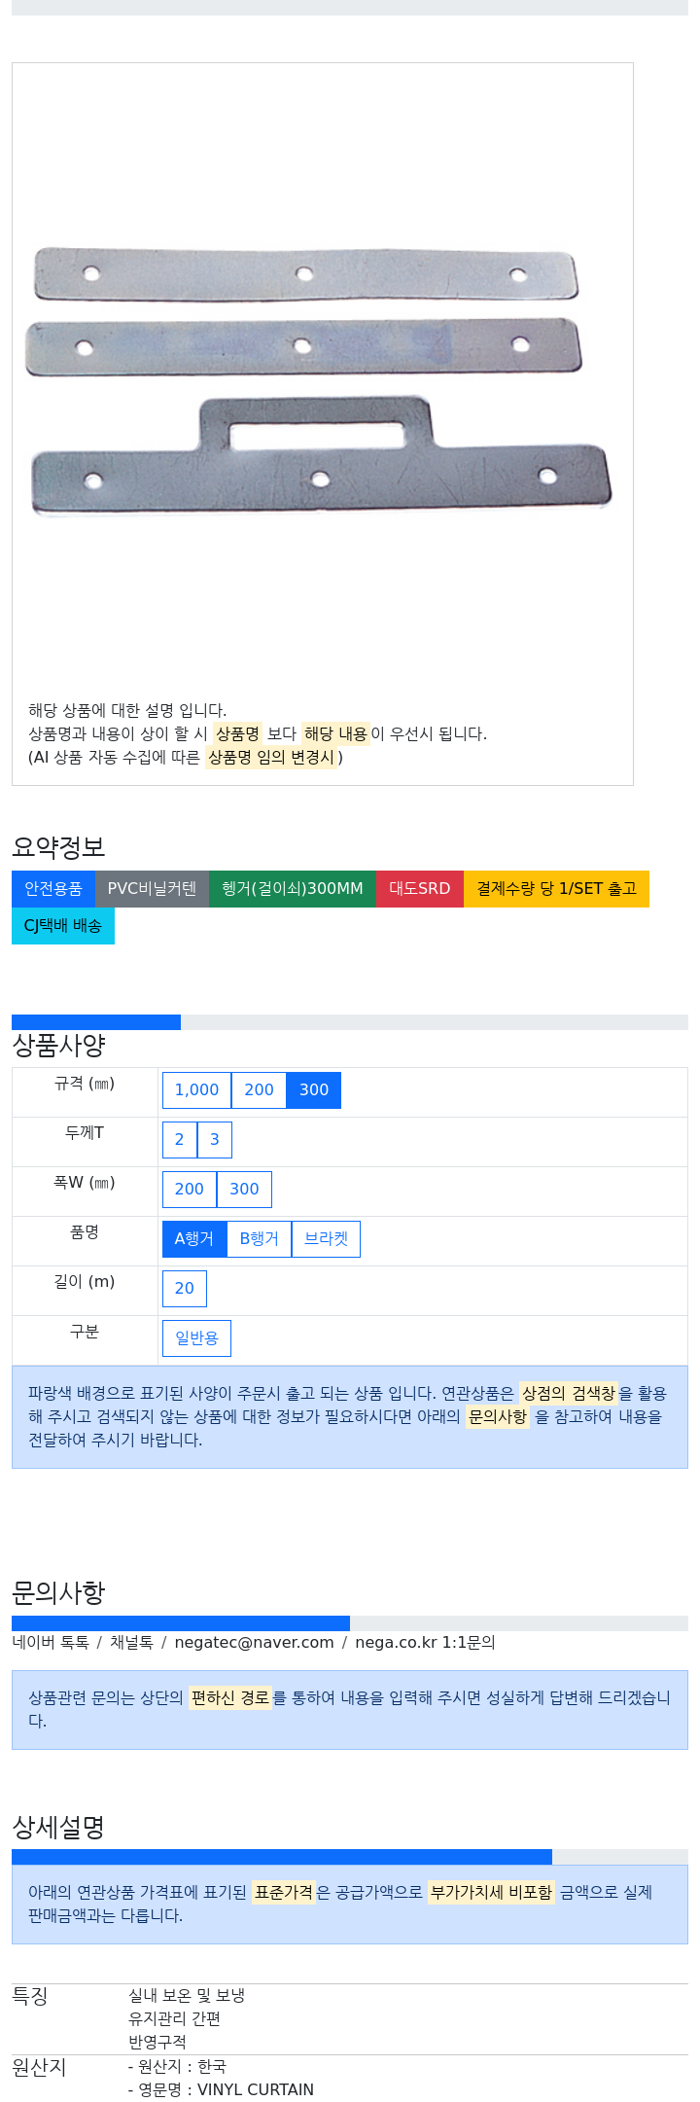Image resolution: width=700 pixels, height=2102 pixels.
Task: Open the hanger bracket product image
Action: point(321,379)
